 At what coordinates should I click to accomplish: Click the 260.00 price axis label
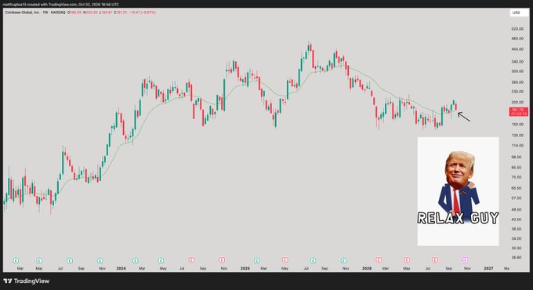517,82
